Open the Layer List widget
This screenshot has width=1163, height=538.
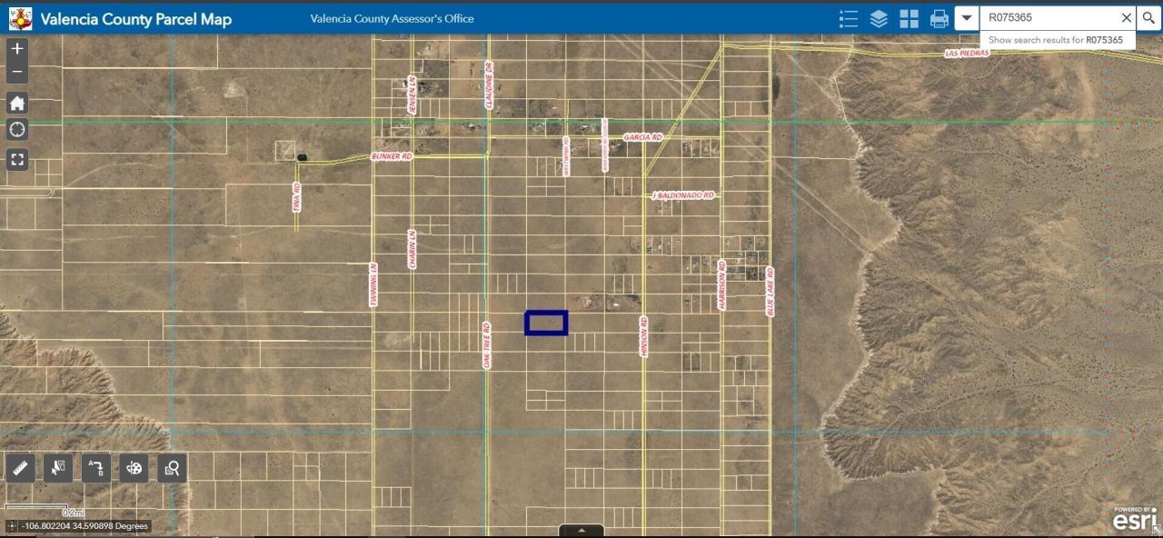tap(879, 18)
